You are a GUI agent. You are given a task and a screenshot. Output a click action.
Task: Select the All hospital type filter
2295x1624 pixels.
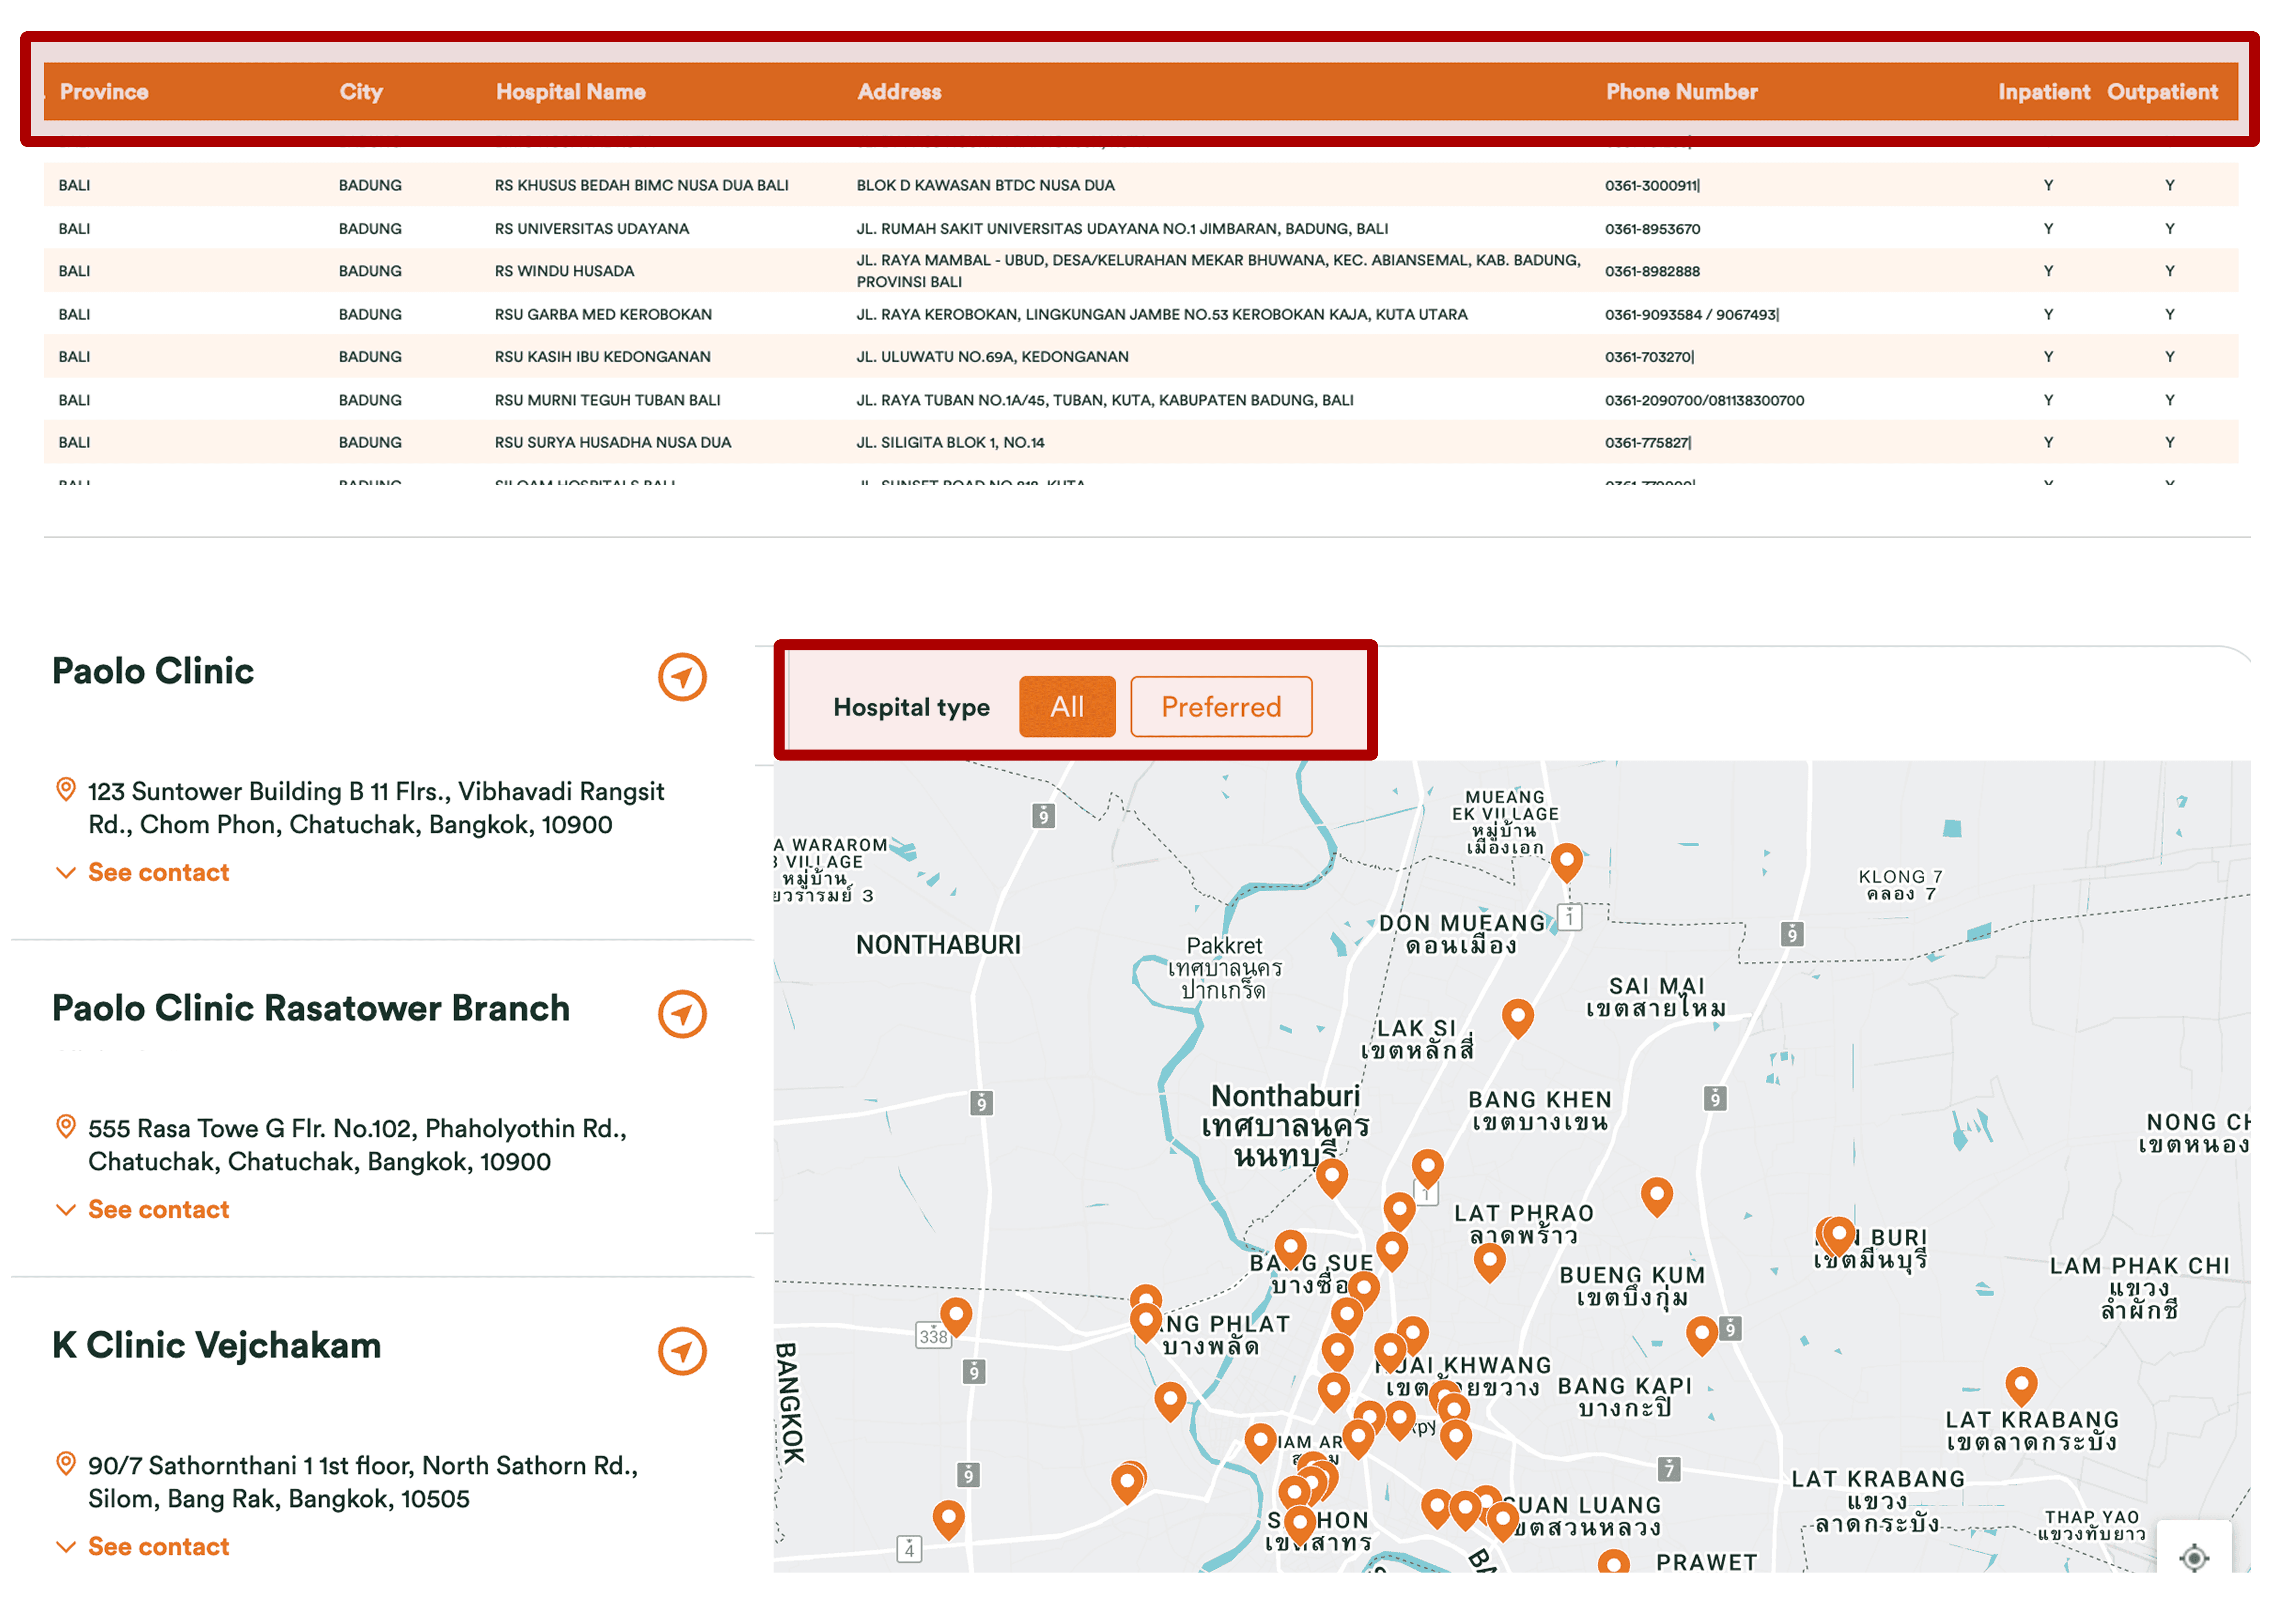(1066, 707)
